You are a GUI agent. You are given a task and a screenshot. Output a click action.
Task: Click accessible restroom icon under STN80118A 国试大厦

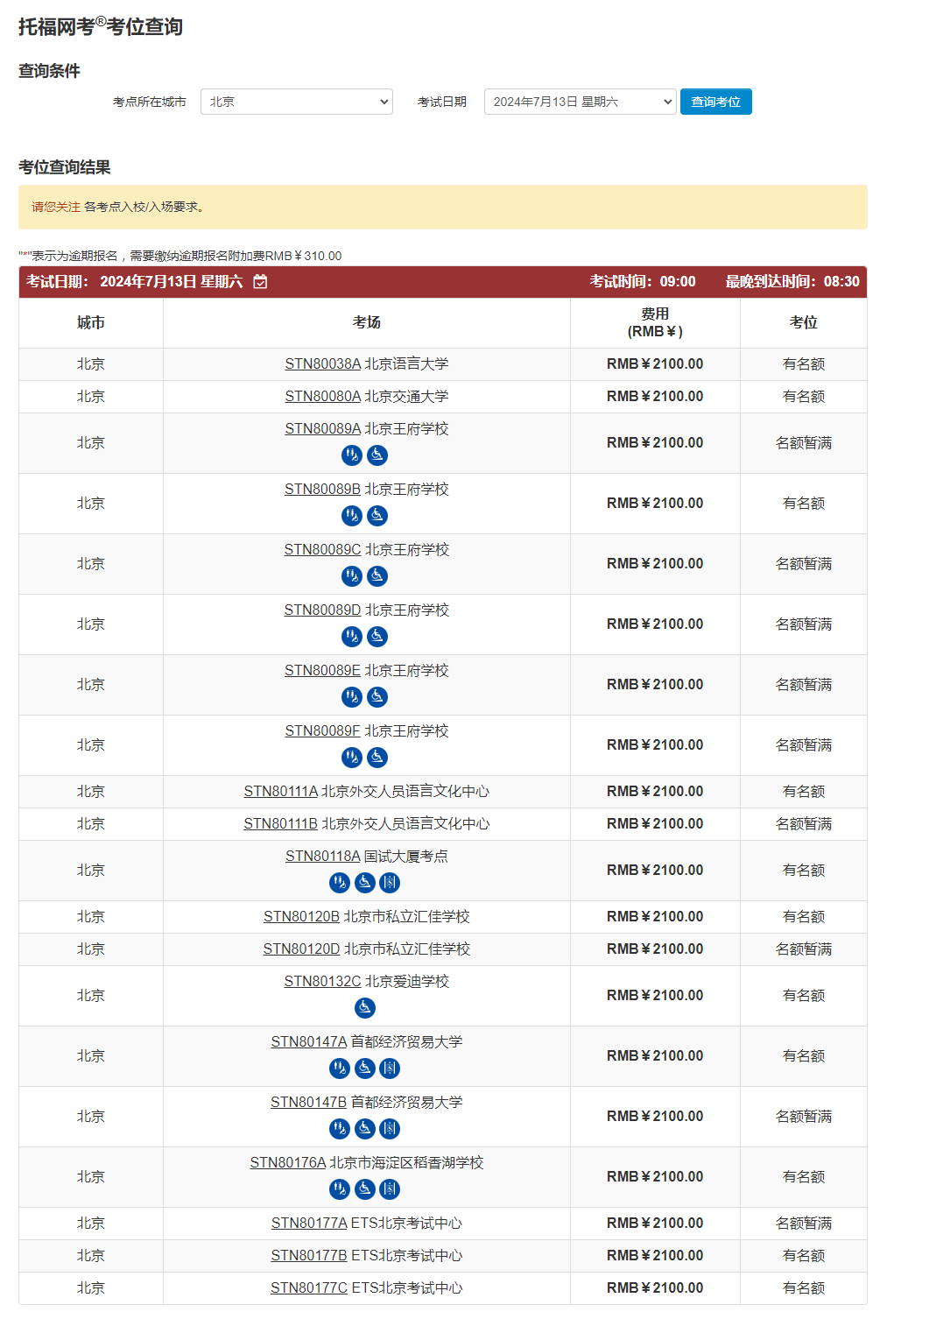pyautogui.click(x=340, y=883)
